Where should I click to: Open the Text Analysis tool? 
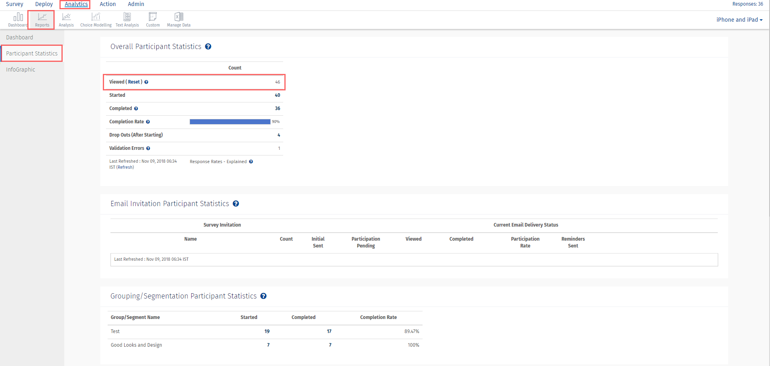tap(127, 19)
